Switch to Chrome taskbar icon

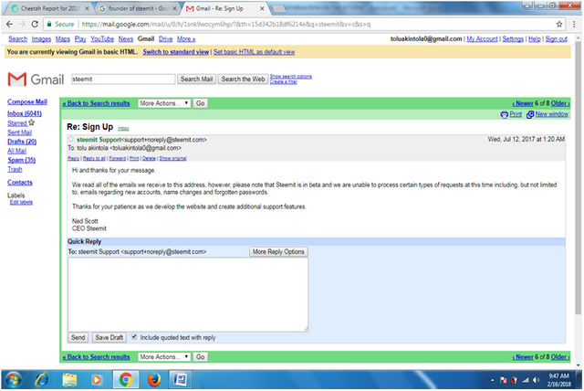126,380
